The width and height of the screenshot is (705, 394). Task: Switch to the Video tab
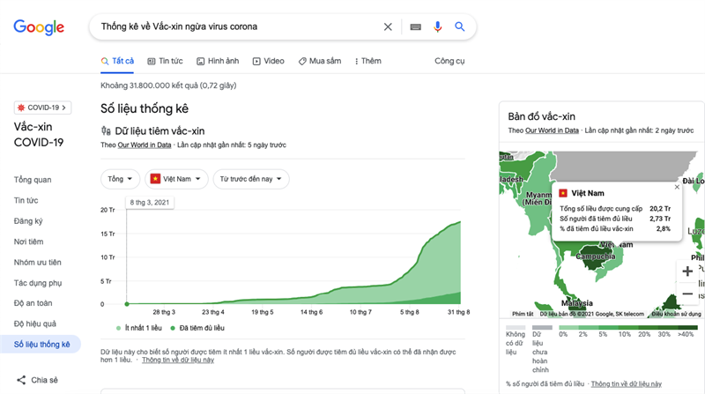269,61
